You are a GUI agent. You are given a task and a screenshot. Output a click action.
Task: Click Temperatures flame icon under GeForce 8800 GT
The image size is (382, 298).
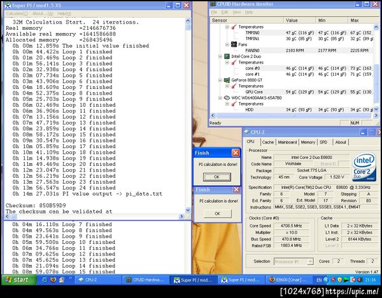click(x=234, y=86)
